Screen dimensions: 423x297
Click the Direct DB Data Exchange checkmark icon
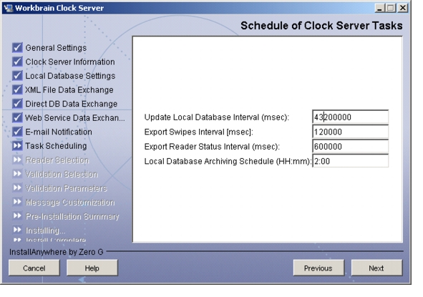17,104
